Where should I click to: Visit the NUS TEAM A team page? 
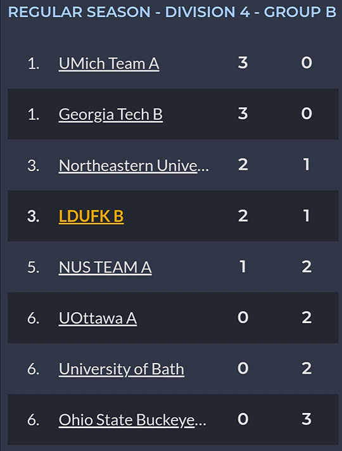(105, 267)
